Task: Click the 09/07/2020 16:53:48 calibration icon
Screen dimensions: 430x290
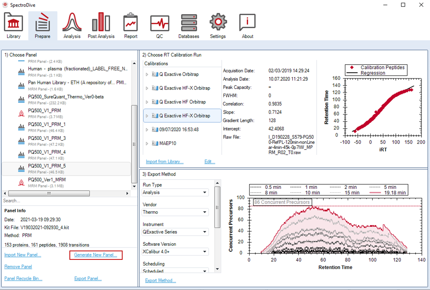Action: [x=155, y=129]
